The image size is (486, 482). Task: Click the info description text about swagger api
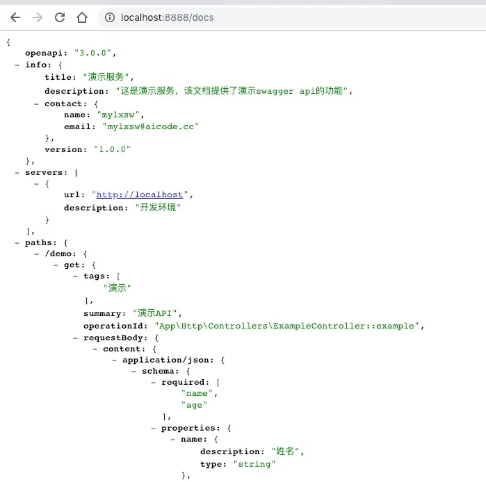(x=232, y=91)
